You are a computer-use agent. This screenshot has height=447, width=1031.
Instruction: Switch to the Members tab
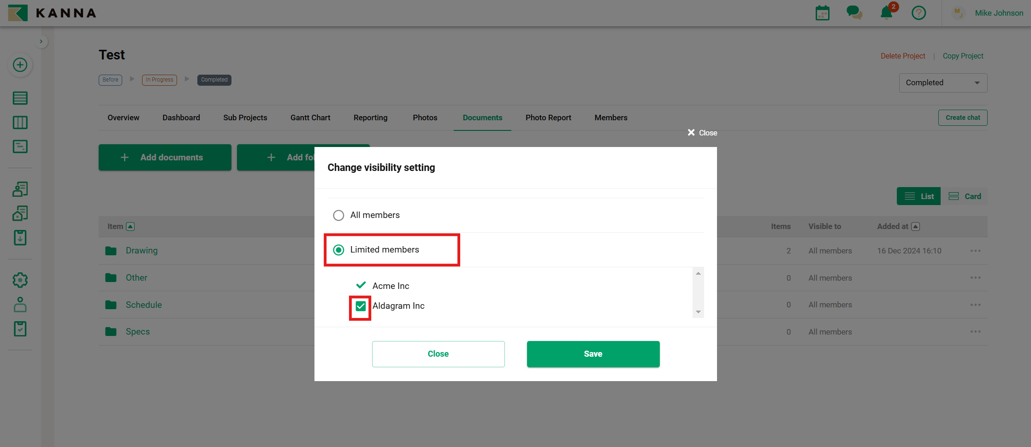tap(610, 118)
